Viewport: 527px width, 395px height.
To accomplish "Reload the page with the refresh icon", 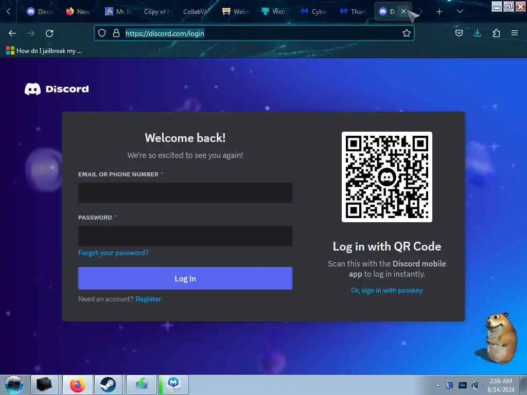I will (49, 33).
